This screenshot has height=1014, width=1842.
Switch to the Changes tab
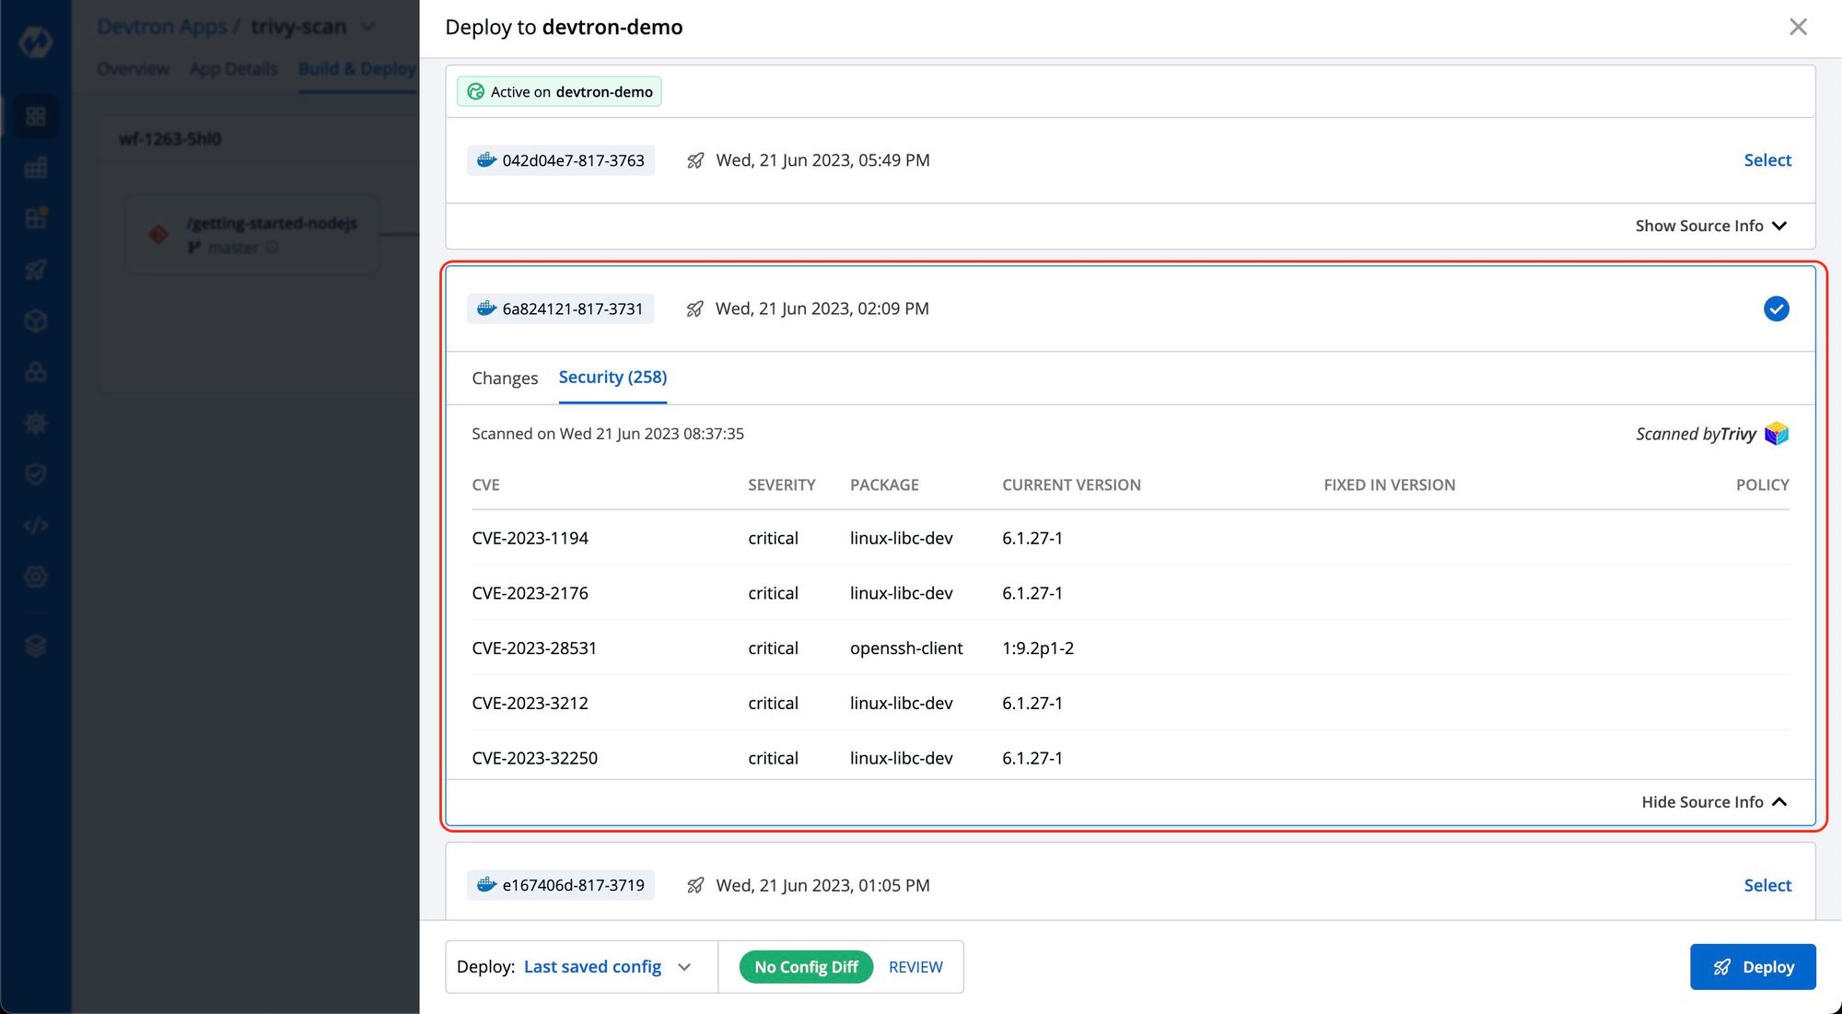[x=506, y=377]
